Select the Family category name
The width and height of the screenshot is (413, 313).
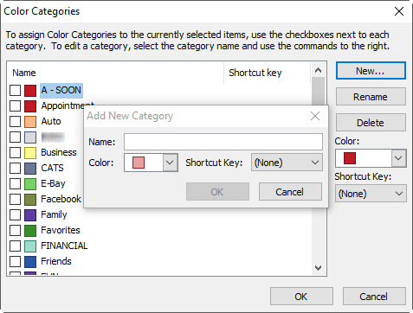[54, 214]
